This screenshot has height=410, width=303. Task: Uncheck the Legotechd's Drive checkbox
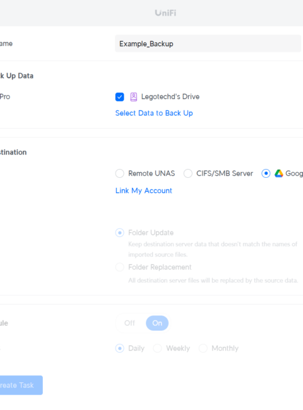pos(119,97)
